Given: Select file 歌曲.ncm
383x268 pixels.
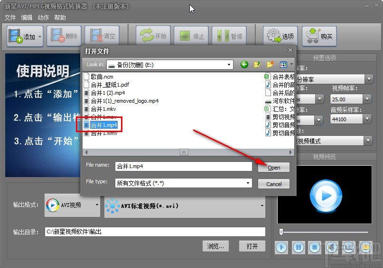Looking at the screenshot, I should pyautogui.click(x=102, y=77).
